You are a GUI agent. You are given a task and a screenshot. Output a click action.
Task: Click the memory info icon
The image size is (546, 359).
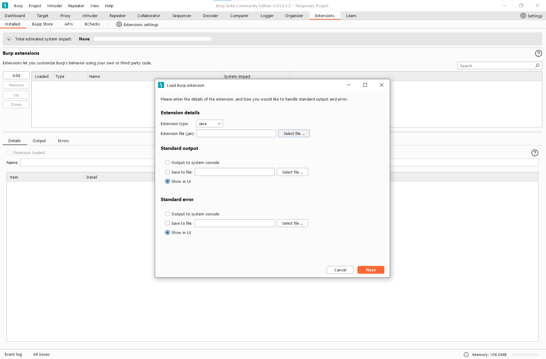click(x=466, y=355)
